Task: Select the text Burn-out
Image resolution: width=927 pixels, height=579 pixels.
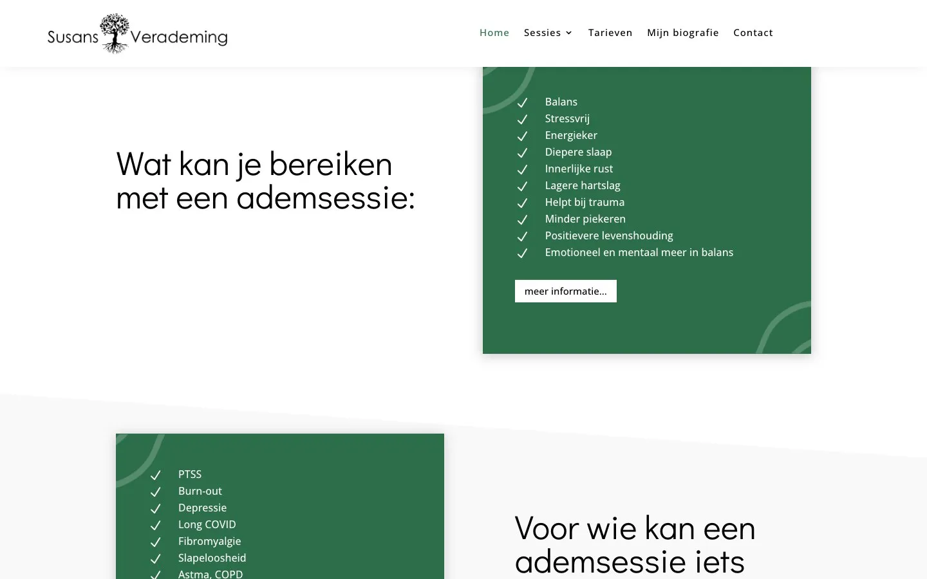Action: click(x=200, y=491)
